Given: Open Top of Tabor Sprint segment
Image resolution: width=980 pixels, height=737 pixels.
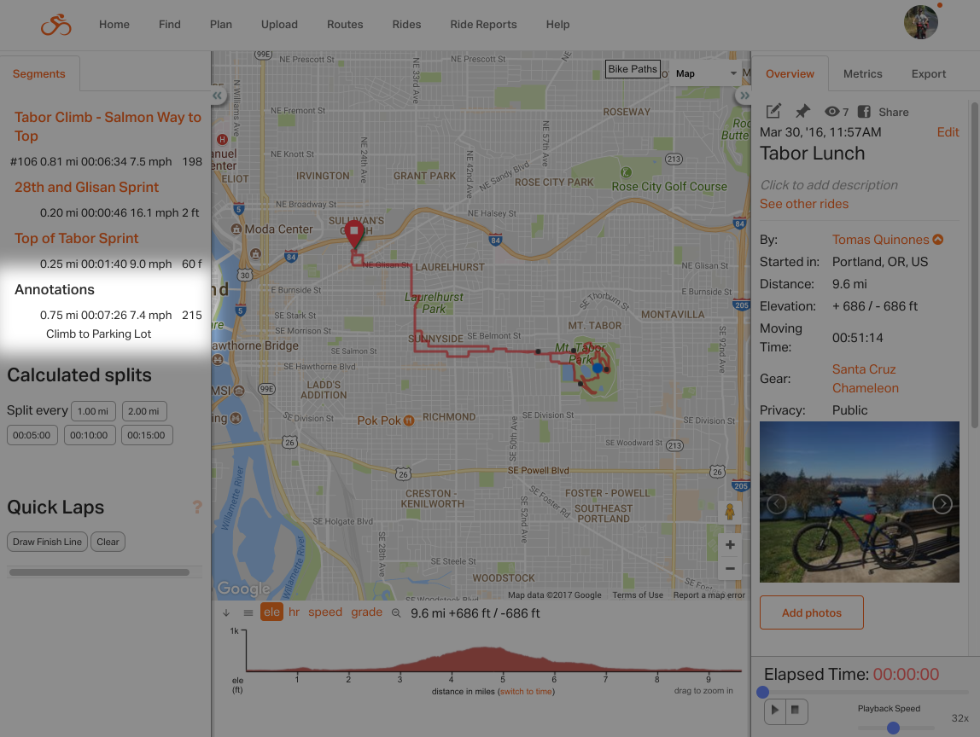Looking at the screenshot, I should click(76, 239).
